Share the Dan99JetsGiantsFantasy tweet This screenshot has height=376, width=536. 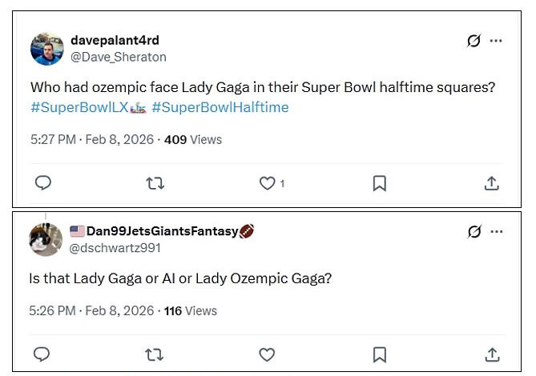click(x=492, y=354)
